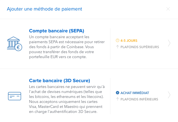
Task: Click the PLAFONDS SUPÉRIEURS text
Action: tap(140, 47)
